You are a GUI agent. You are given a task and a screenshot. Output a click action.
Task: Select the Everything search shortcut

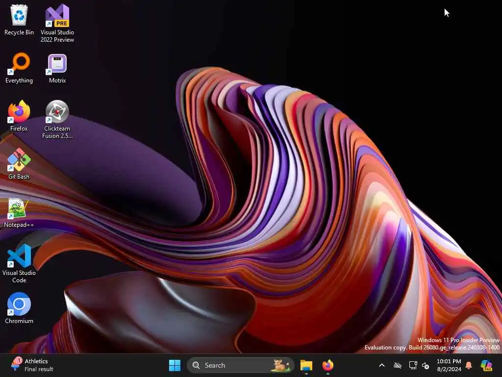[x=19, y=68]
